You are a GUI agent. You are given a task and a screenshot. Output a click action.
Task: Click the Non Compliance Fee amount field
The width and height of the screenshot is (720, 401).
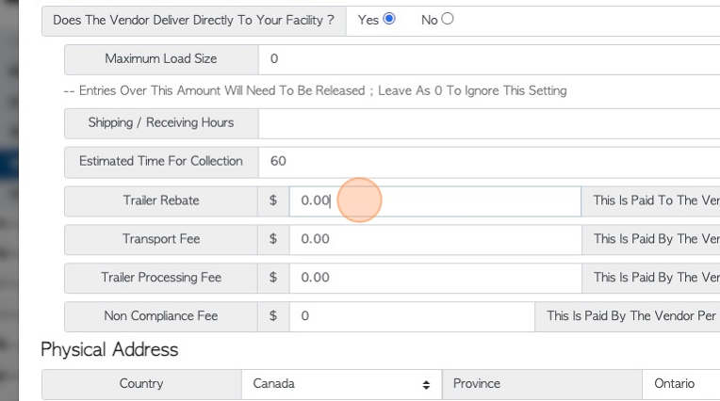pos(412,316)
